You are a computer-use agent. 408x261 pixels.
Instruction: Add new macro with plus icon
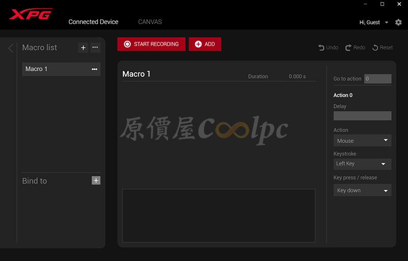tap(83, 48)
